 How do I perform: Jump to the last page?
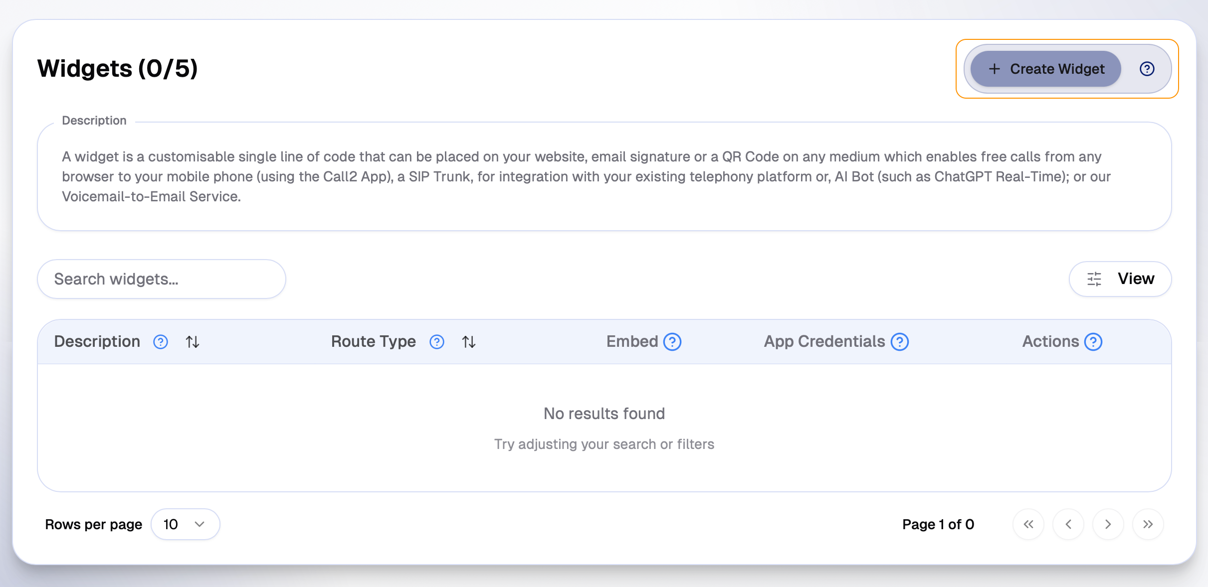click(x=1148, y=524)
